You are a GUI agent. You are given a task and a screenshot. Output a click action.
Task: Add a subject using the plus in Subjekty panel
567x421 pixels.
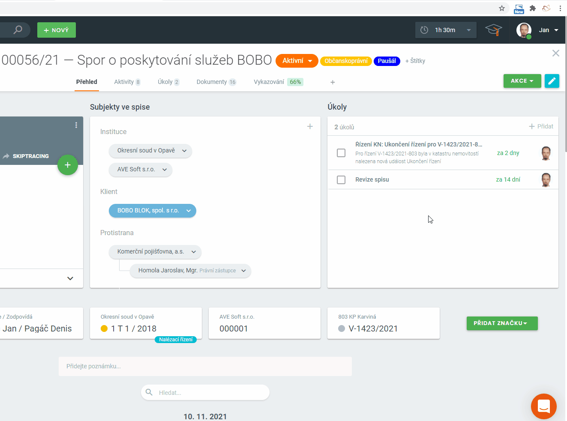click(310, 126)
